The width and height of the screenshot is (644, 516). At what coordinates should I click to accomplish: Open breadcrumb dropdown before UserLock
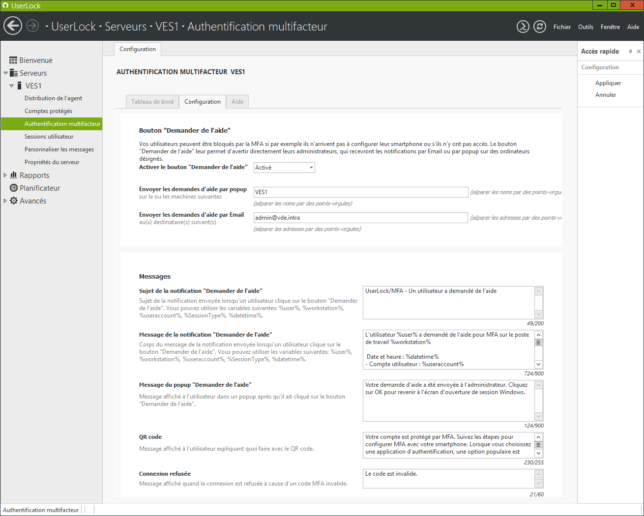(x=47, y=27)
